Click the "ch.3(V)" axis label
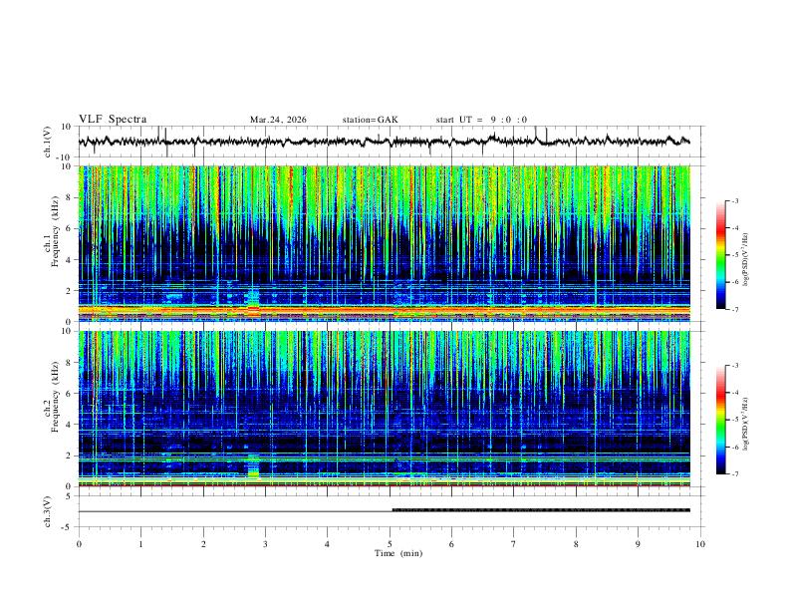This screenshot has width=789, height=610. point(48,511)
